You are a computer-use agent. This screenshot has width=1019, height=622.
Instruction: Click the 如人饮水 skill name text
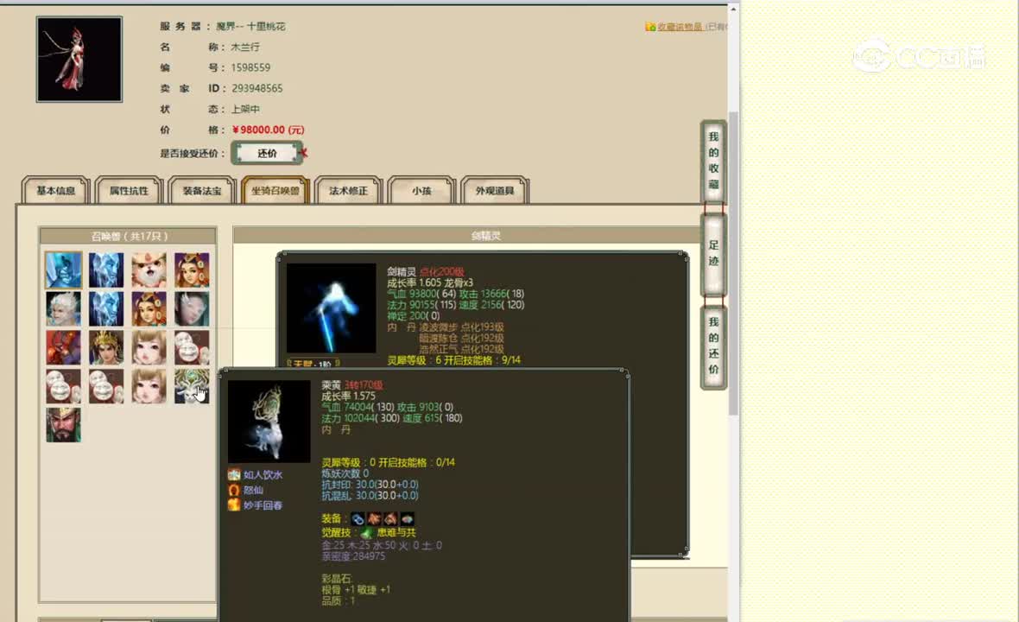263,475
